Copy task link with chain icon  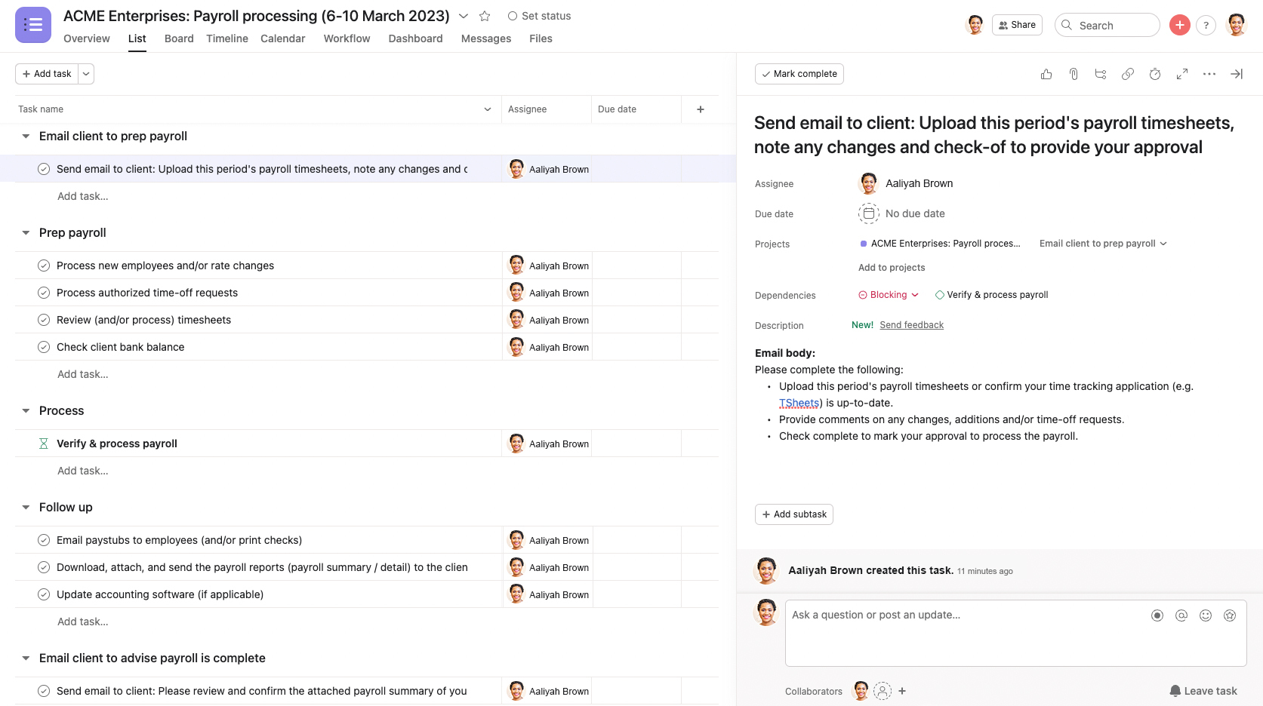pos(1128,74)
